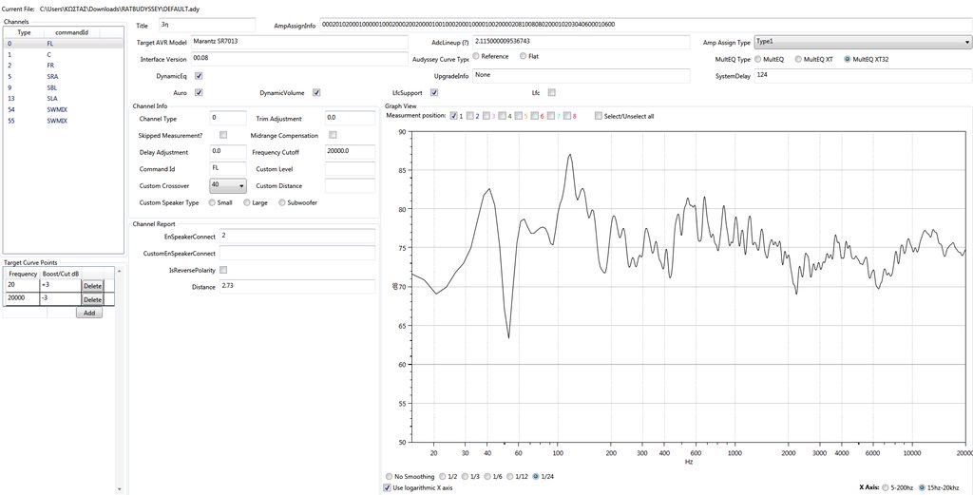Toggle the DynamicEq checkbox
Image resolution: width=973 pixels, height=495 pixels.
[x=199, y=76]
